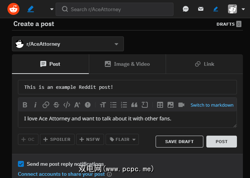Click Connect accounts to share your post
Viewport: 250px width, 178px height.
(x=61, y=174)
